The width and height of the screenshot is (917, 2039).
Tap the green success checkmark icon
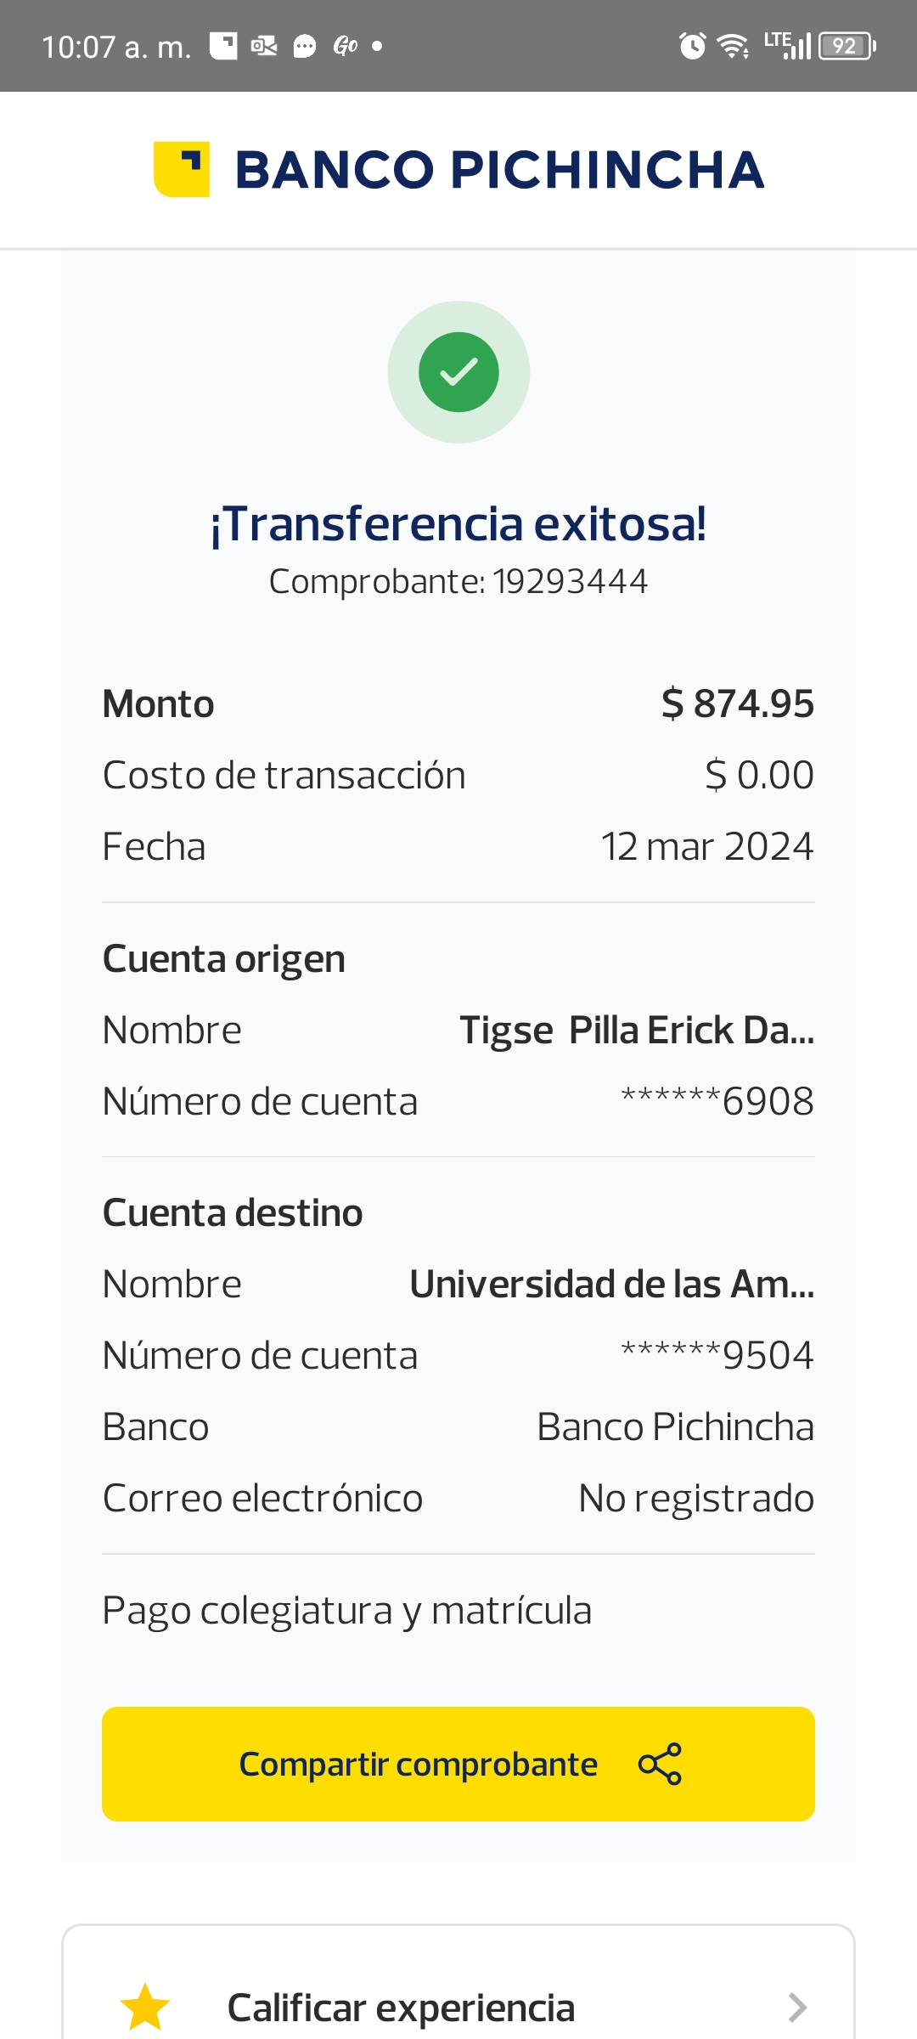coord(458,372)
